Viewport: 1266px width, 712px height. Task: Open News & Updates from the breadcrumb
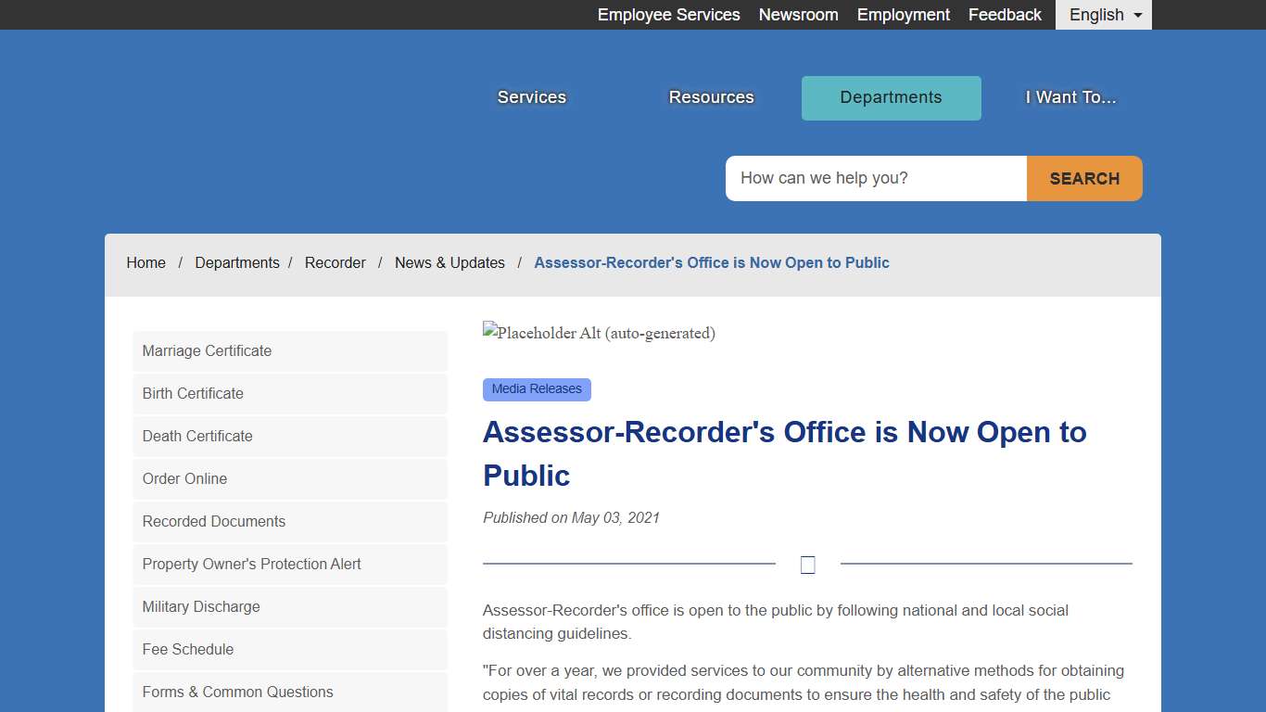(x=450, y=262)
